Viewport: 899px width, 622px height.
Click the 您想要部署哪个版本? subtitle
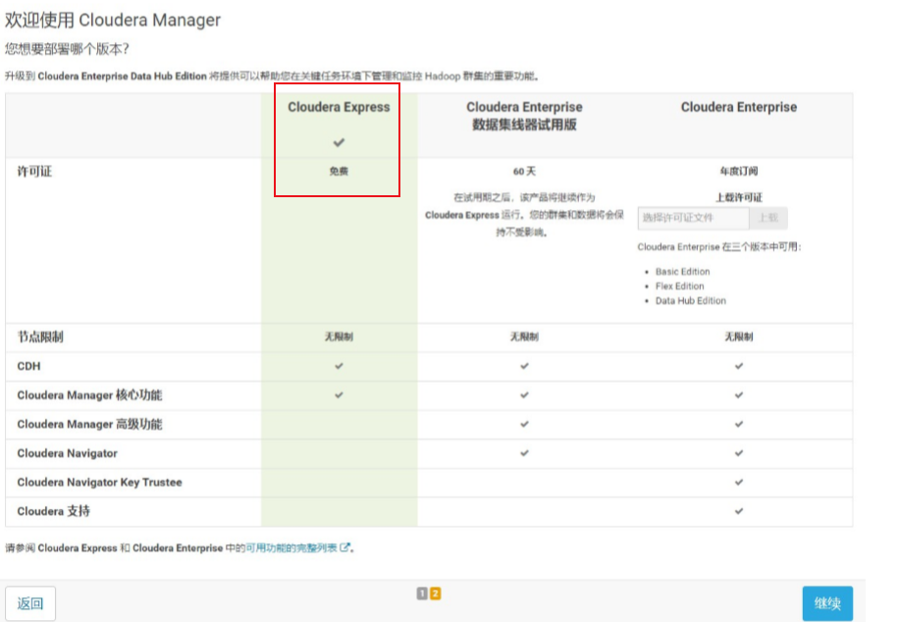(67, 49)
